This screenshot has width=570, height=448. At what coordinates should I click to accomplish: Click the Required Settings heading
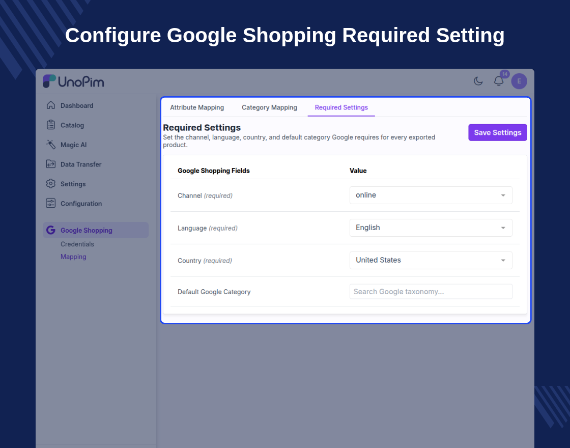[x=202, y=128]
